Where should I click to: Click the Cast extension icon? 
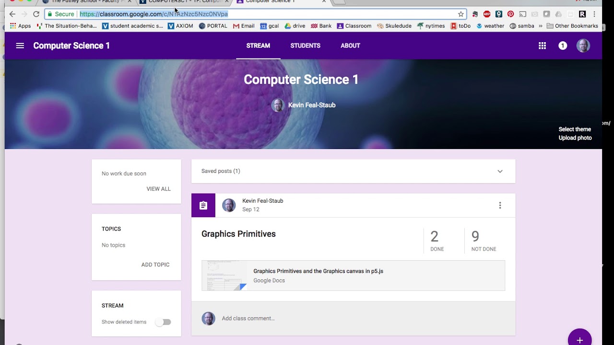tap(522, 14)
